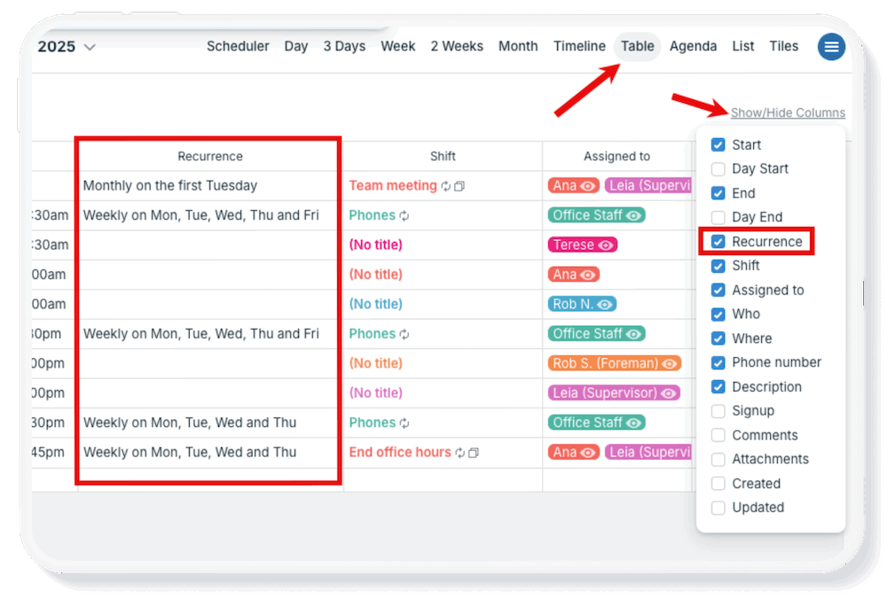
Task: Click the repeat icon beside End office hours
Action: point(459,452)
